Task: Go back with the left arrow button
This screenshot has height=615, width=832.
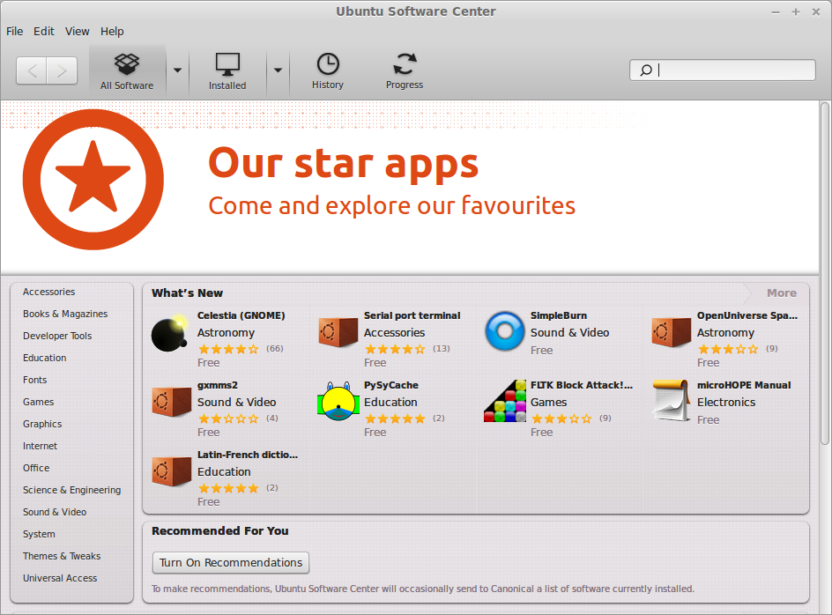Action: 32,71
